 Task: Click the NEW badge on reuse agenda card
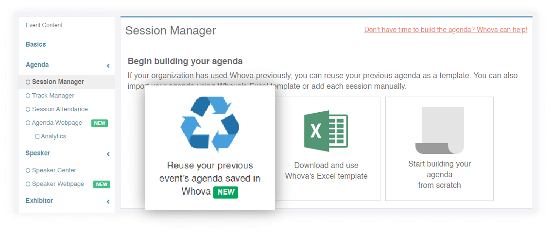point(226,192)
